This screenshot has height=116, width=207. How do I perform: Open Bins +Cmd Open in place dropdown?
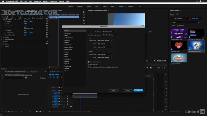click(105, 44)
